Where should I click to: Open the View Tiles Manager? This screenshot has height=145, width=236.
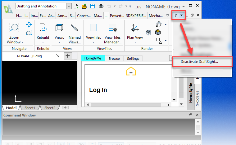[x=112, y=28]
